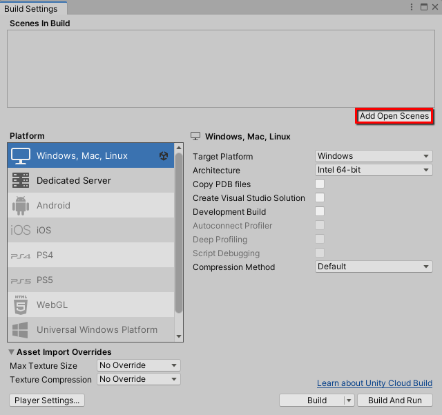Open Compression Method dropdown

(374, 267)
